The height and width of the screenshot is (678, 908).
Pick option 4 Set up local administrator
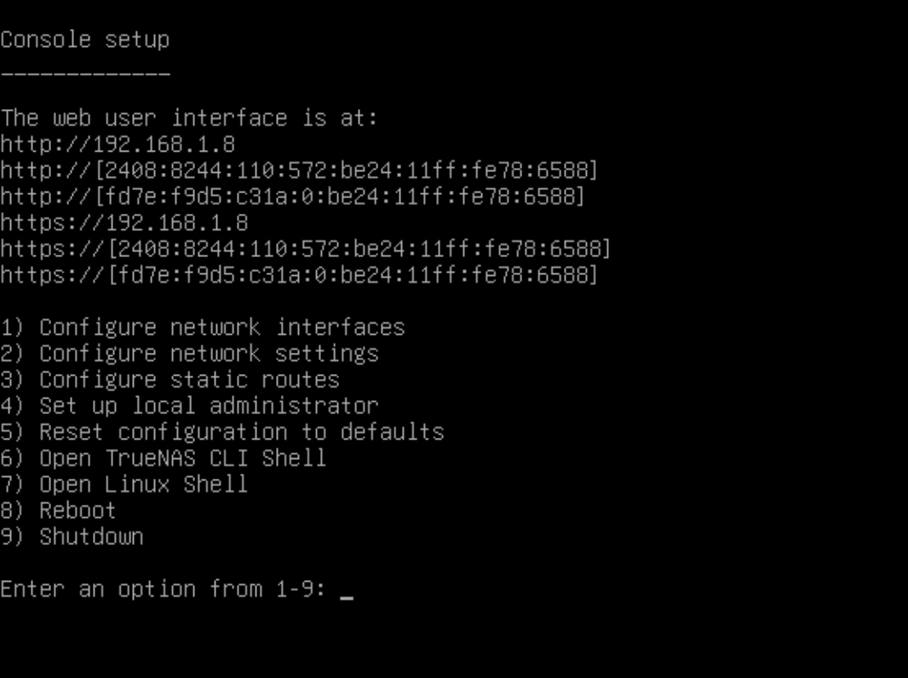pos(189,406)
